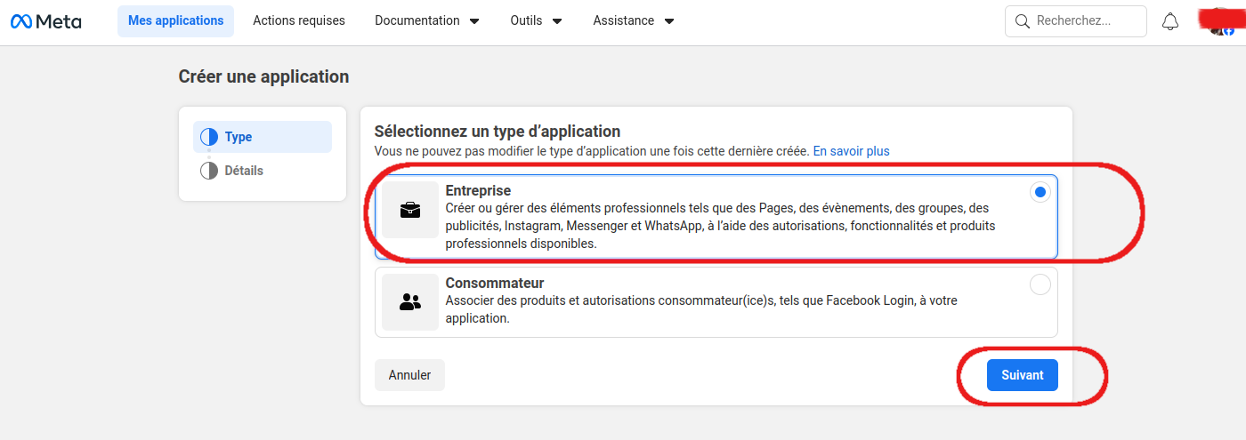Open Actions requises in the navigation
This screenshot has width=1246, height=440.
(299, 20)
